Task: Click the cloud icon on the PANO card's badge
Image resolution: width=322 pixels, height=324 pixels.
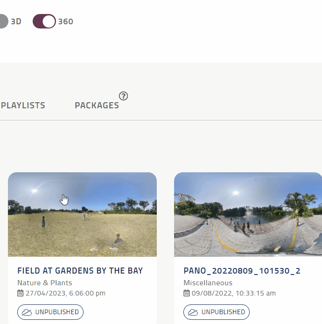Action: coord(193,312)
